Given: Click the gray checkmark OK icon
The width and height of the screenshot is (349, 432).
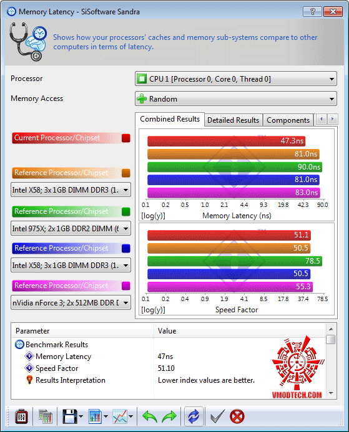Looking at the screenshot, I should (x=218, y=416).
